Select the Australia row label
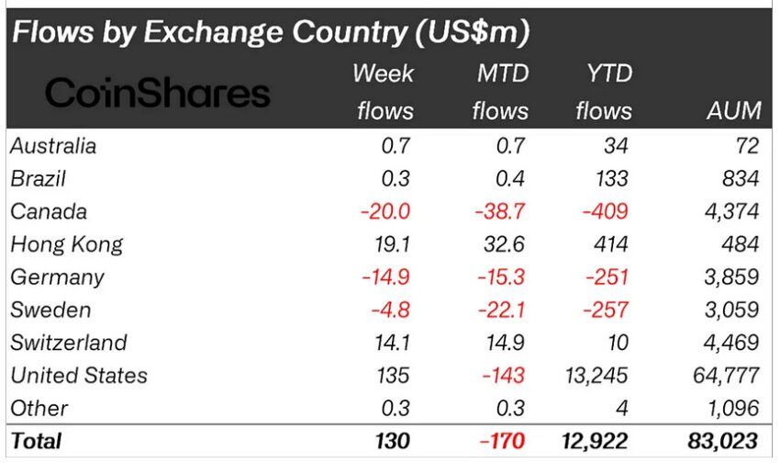Screen dimensions: 780x463 [53, 145]
